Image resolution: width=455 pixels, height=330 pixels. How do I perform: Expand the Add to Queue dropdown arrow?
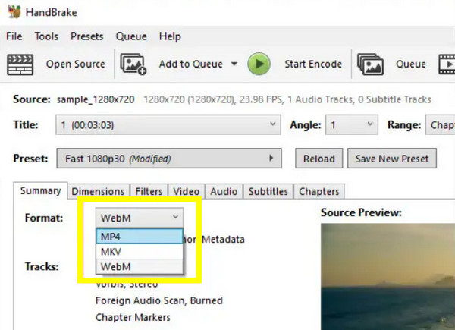[x=234, y=64]
